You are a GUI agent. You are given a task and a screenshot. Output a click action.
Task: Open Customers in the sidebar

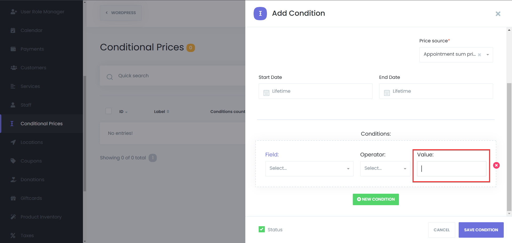33,68
